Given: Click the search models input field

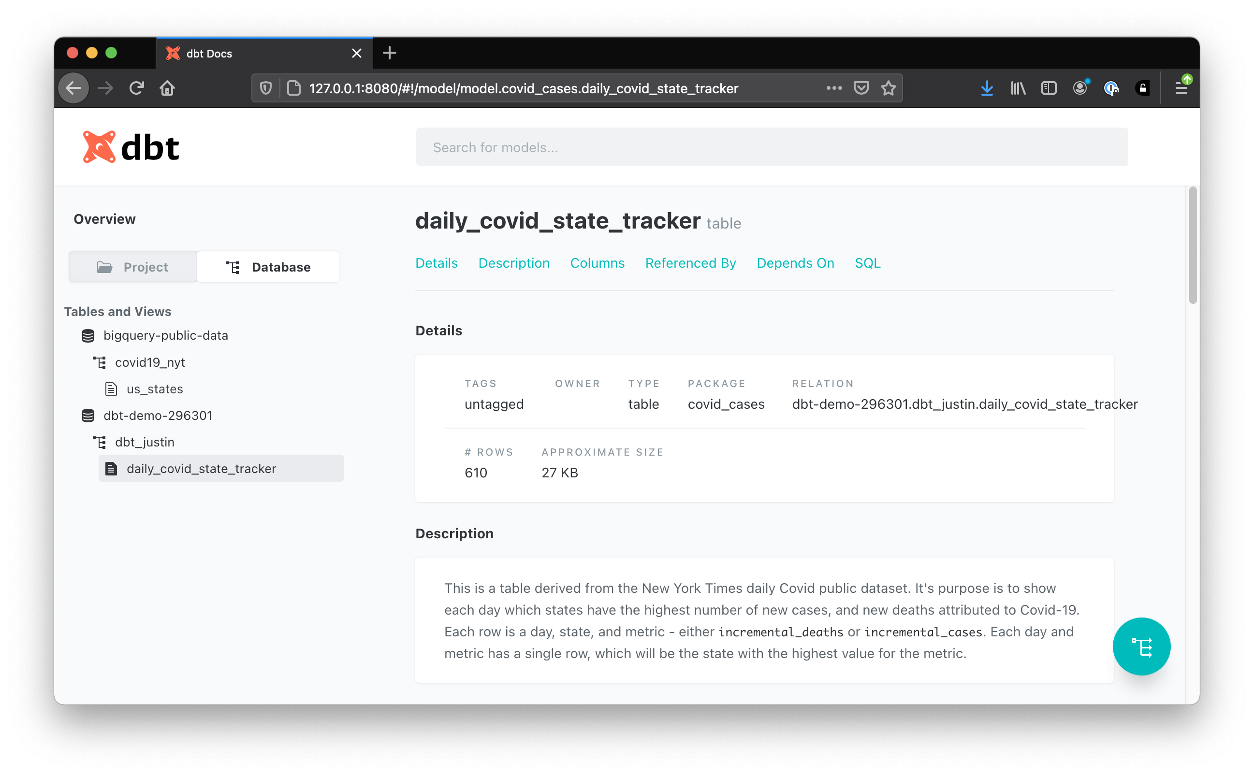Looking at the screenshot, I should pos(771,148).
